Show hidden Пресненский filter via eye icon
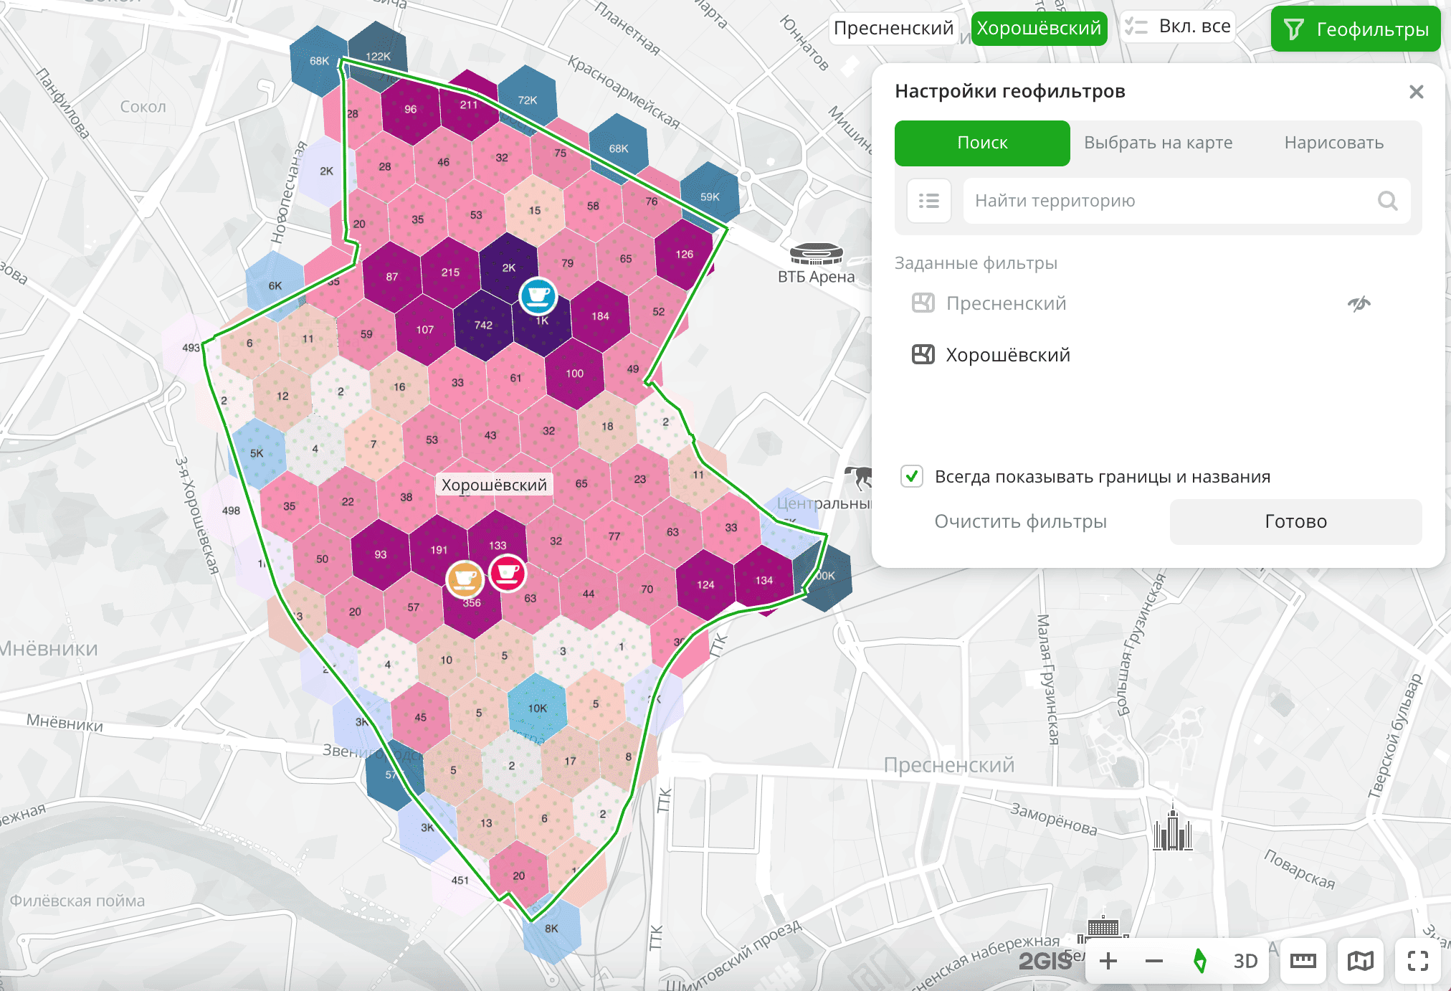The height and width of the screenshot is (991, 1451). tap(1359, 303)
